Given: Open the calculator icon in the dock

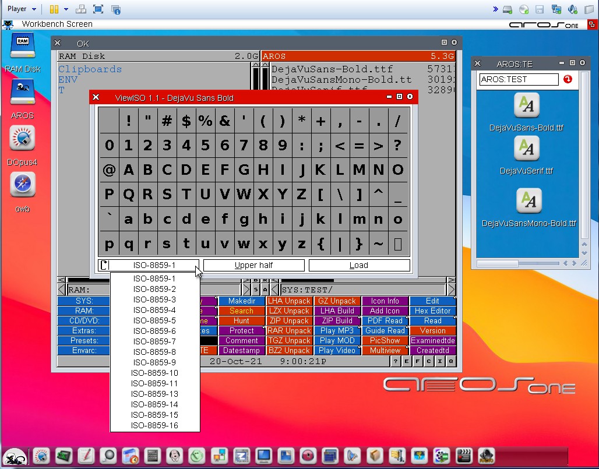Looking at the screenshot, I should (x=152, y=456).
